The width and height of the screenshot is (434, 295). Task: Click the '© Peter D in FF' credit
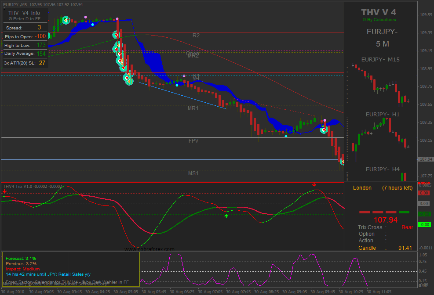tap(25, 19)
